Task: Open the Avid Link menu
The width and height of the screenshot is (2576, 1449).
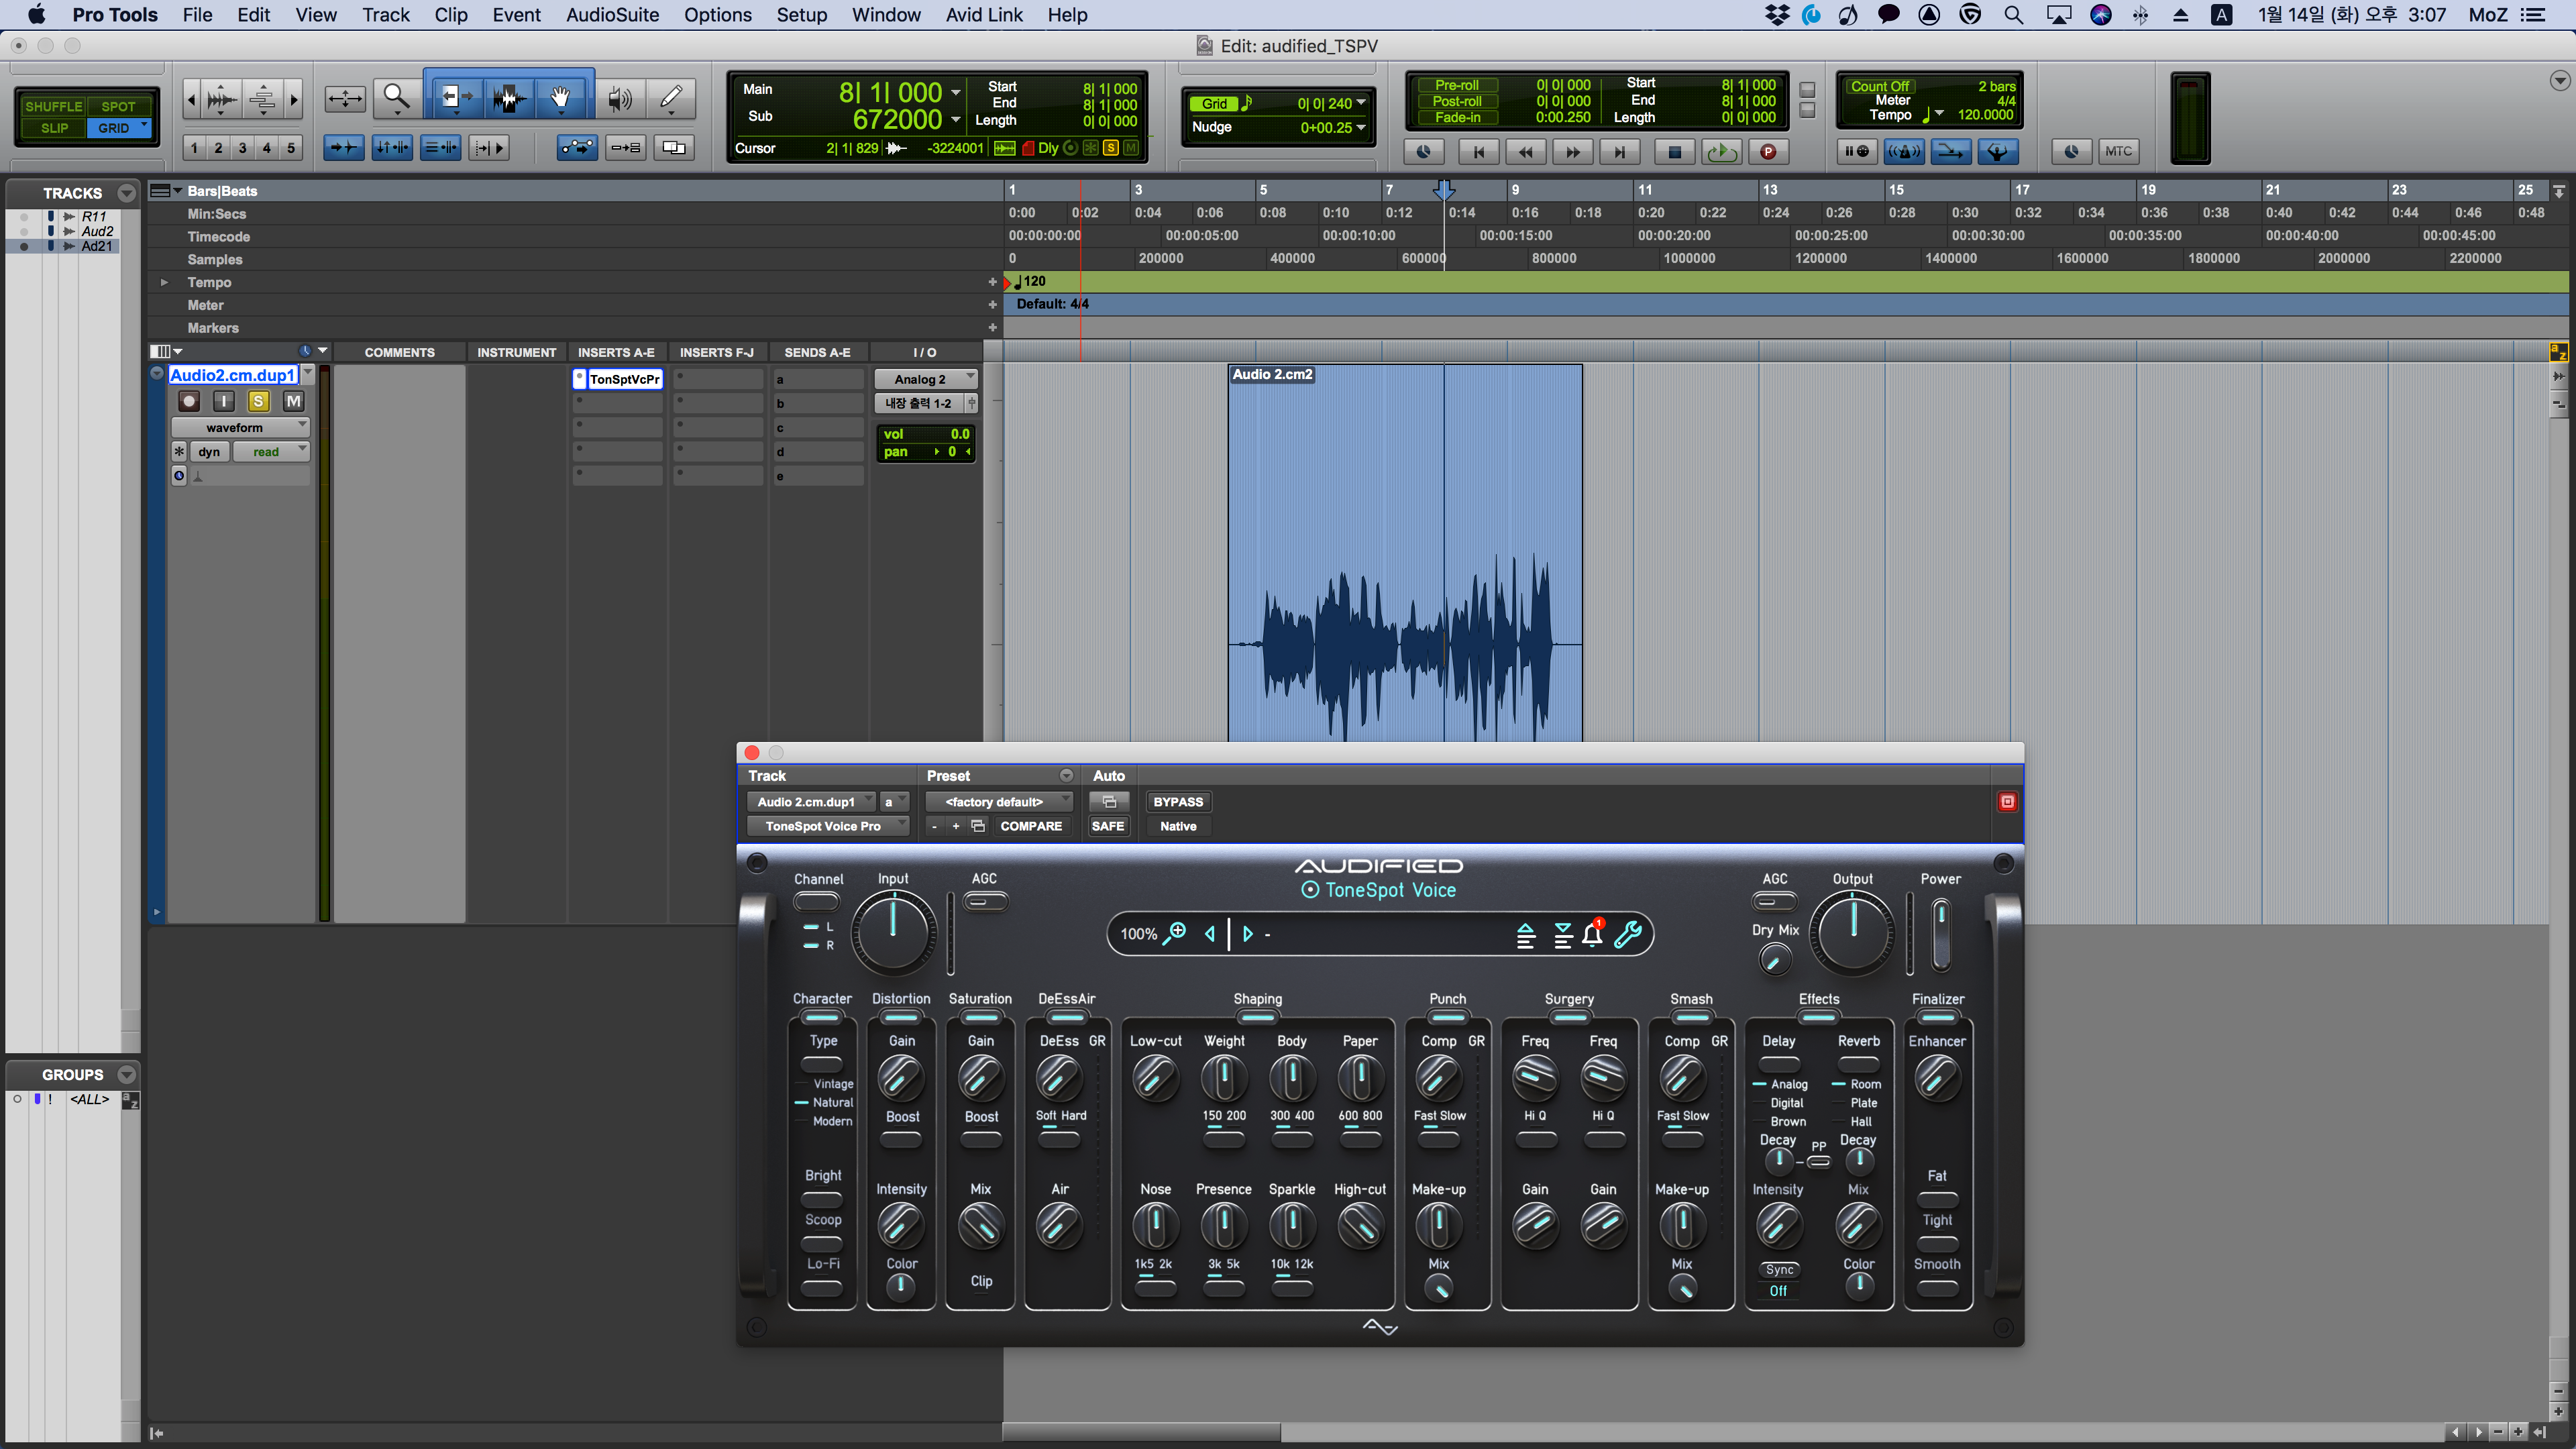Action: coord(984,15)
